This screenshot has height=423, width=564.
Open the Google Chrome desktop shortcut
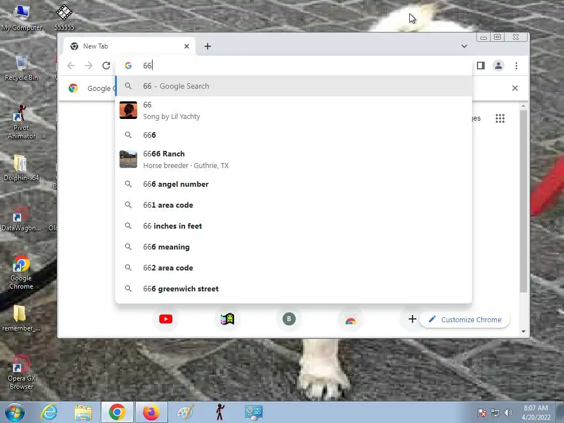coord(21,272)
